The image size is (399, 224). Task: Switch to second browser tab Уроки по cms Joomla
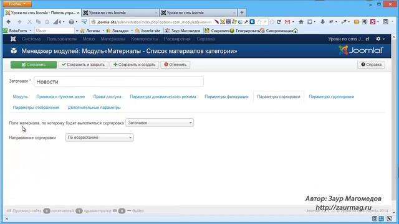120,12
